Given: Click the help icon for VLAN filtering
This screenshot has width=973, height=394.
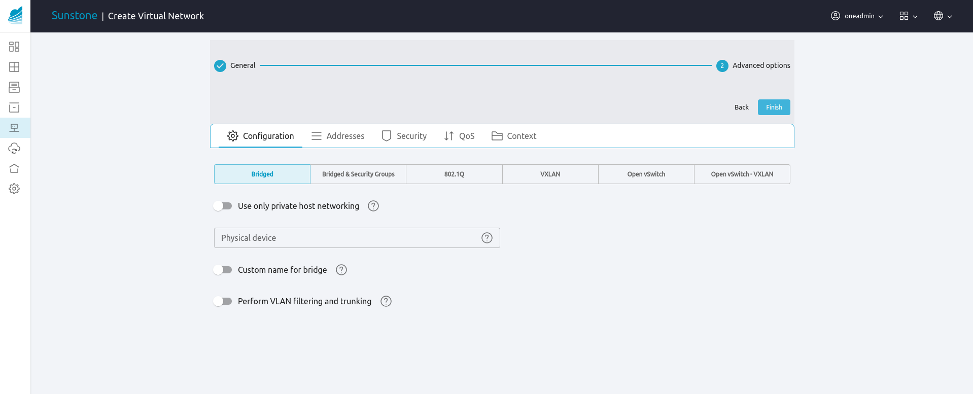Looking at the screenshot, I should pyautogui.click(x=386, y=301).
